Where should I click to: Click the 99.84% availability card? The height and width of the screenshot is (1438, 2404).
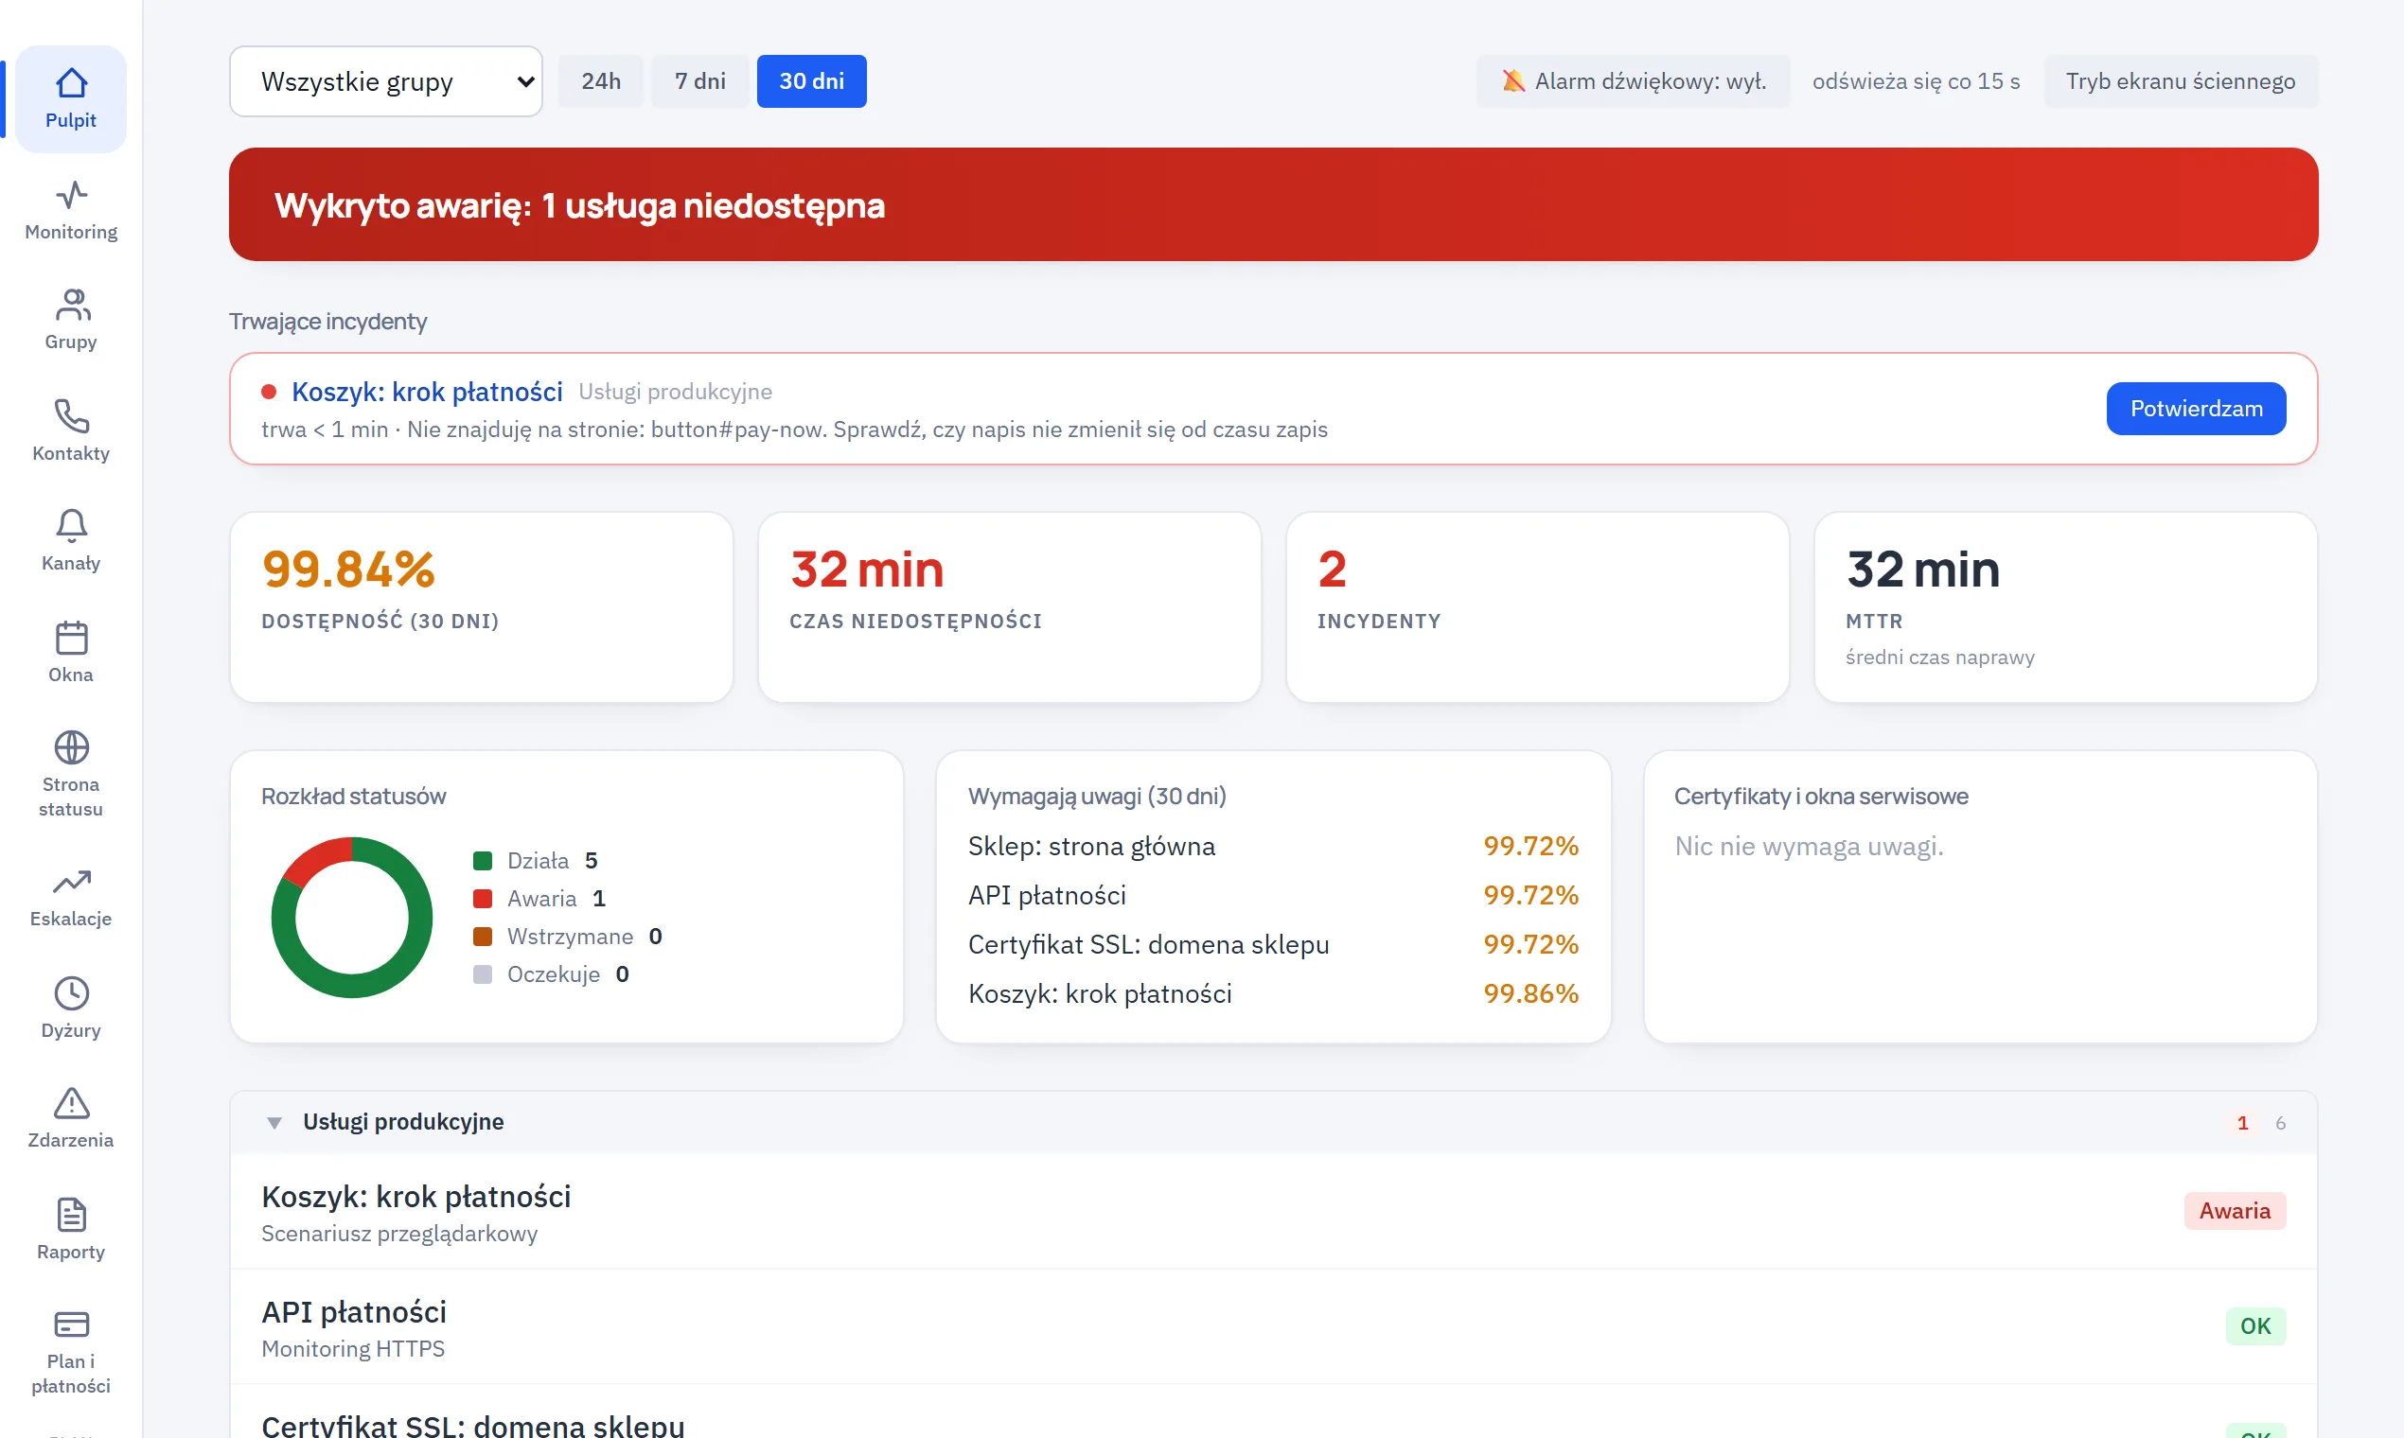point(481,607)
